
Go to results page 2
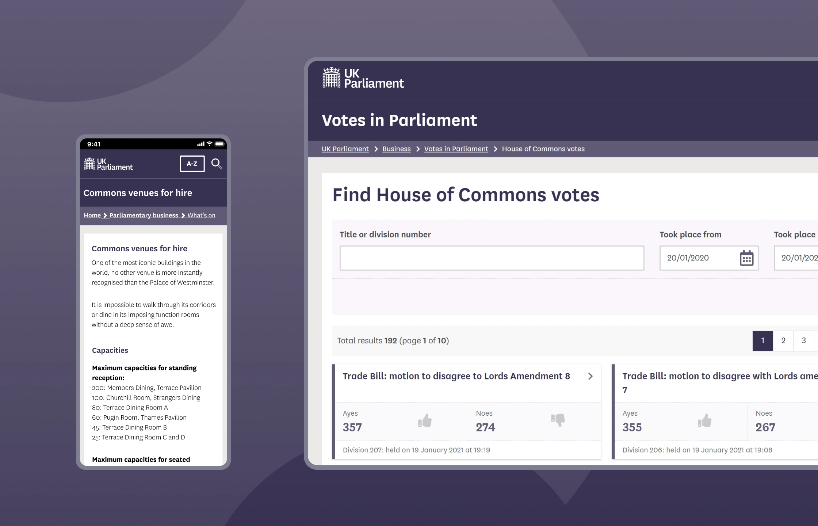(x=783, y=341)
